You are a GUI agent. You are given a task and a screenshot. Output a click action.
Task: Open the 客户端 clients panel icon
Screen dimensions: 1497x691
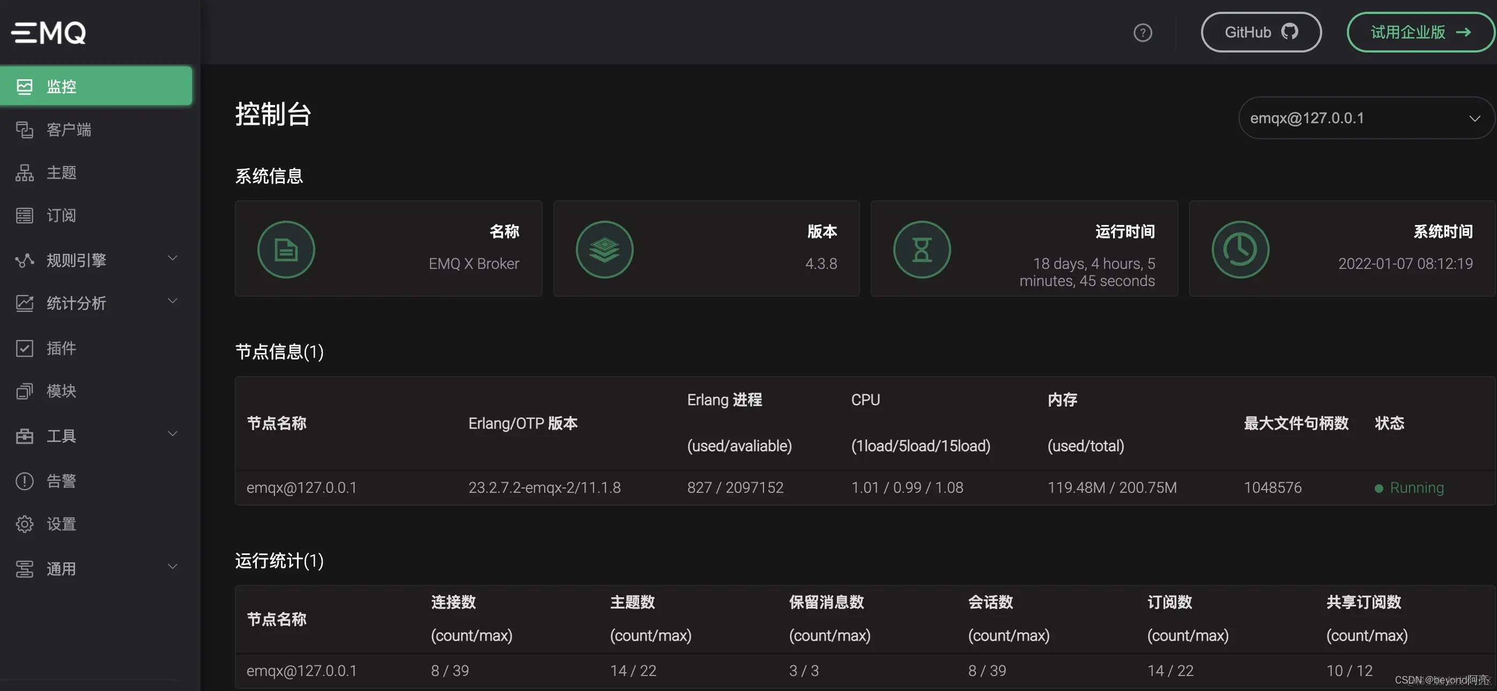point(25,130)
